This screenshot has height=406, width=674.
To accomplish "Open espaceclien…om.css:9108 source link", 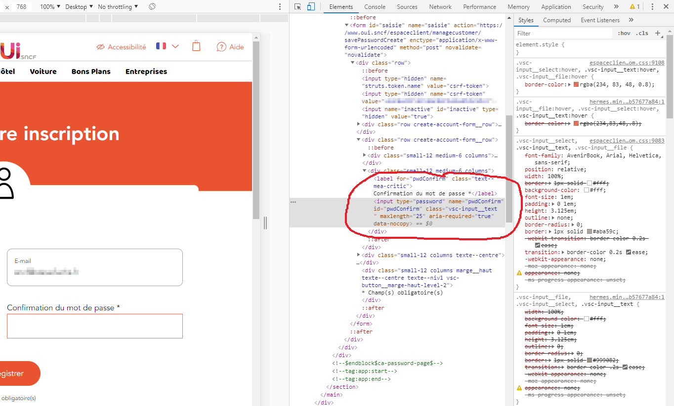I will coord(627,63).
